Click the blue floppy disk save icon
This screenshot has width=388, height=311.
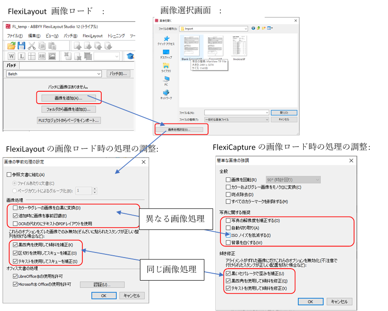22,45
